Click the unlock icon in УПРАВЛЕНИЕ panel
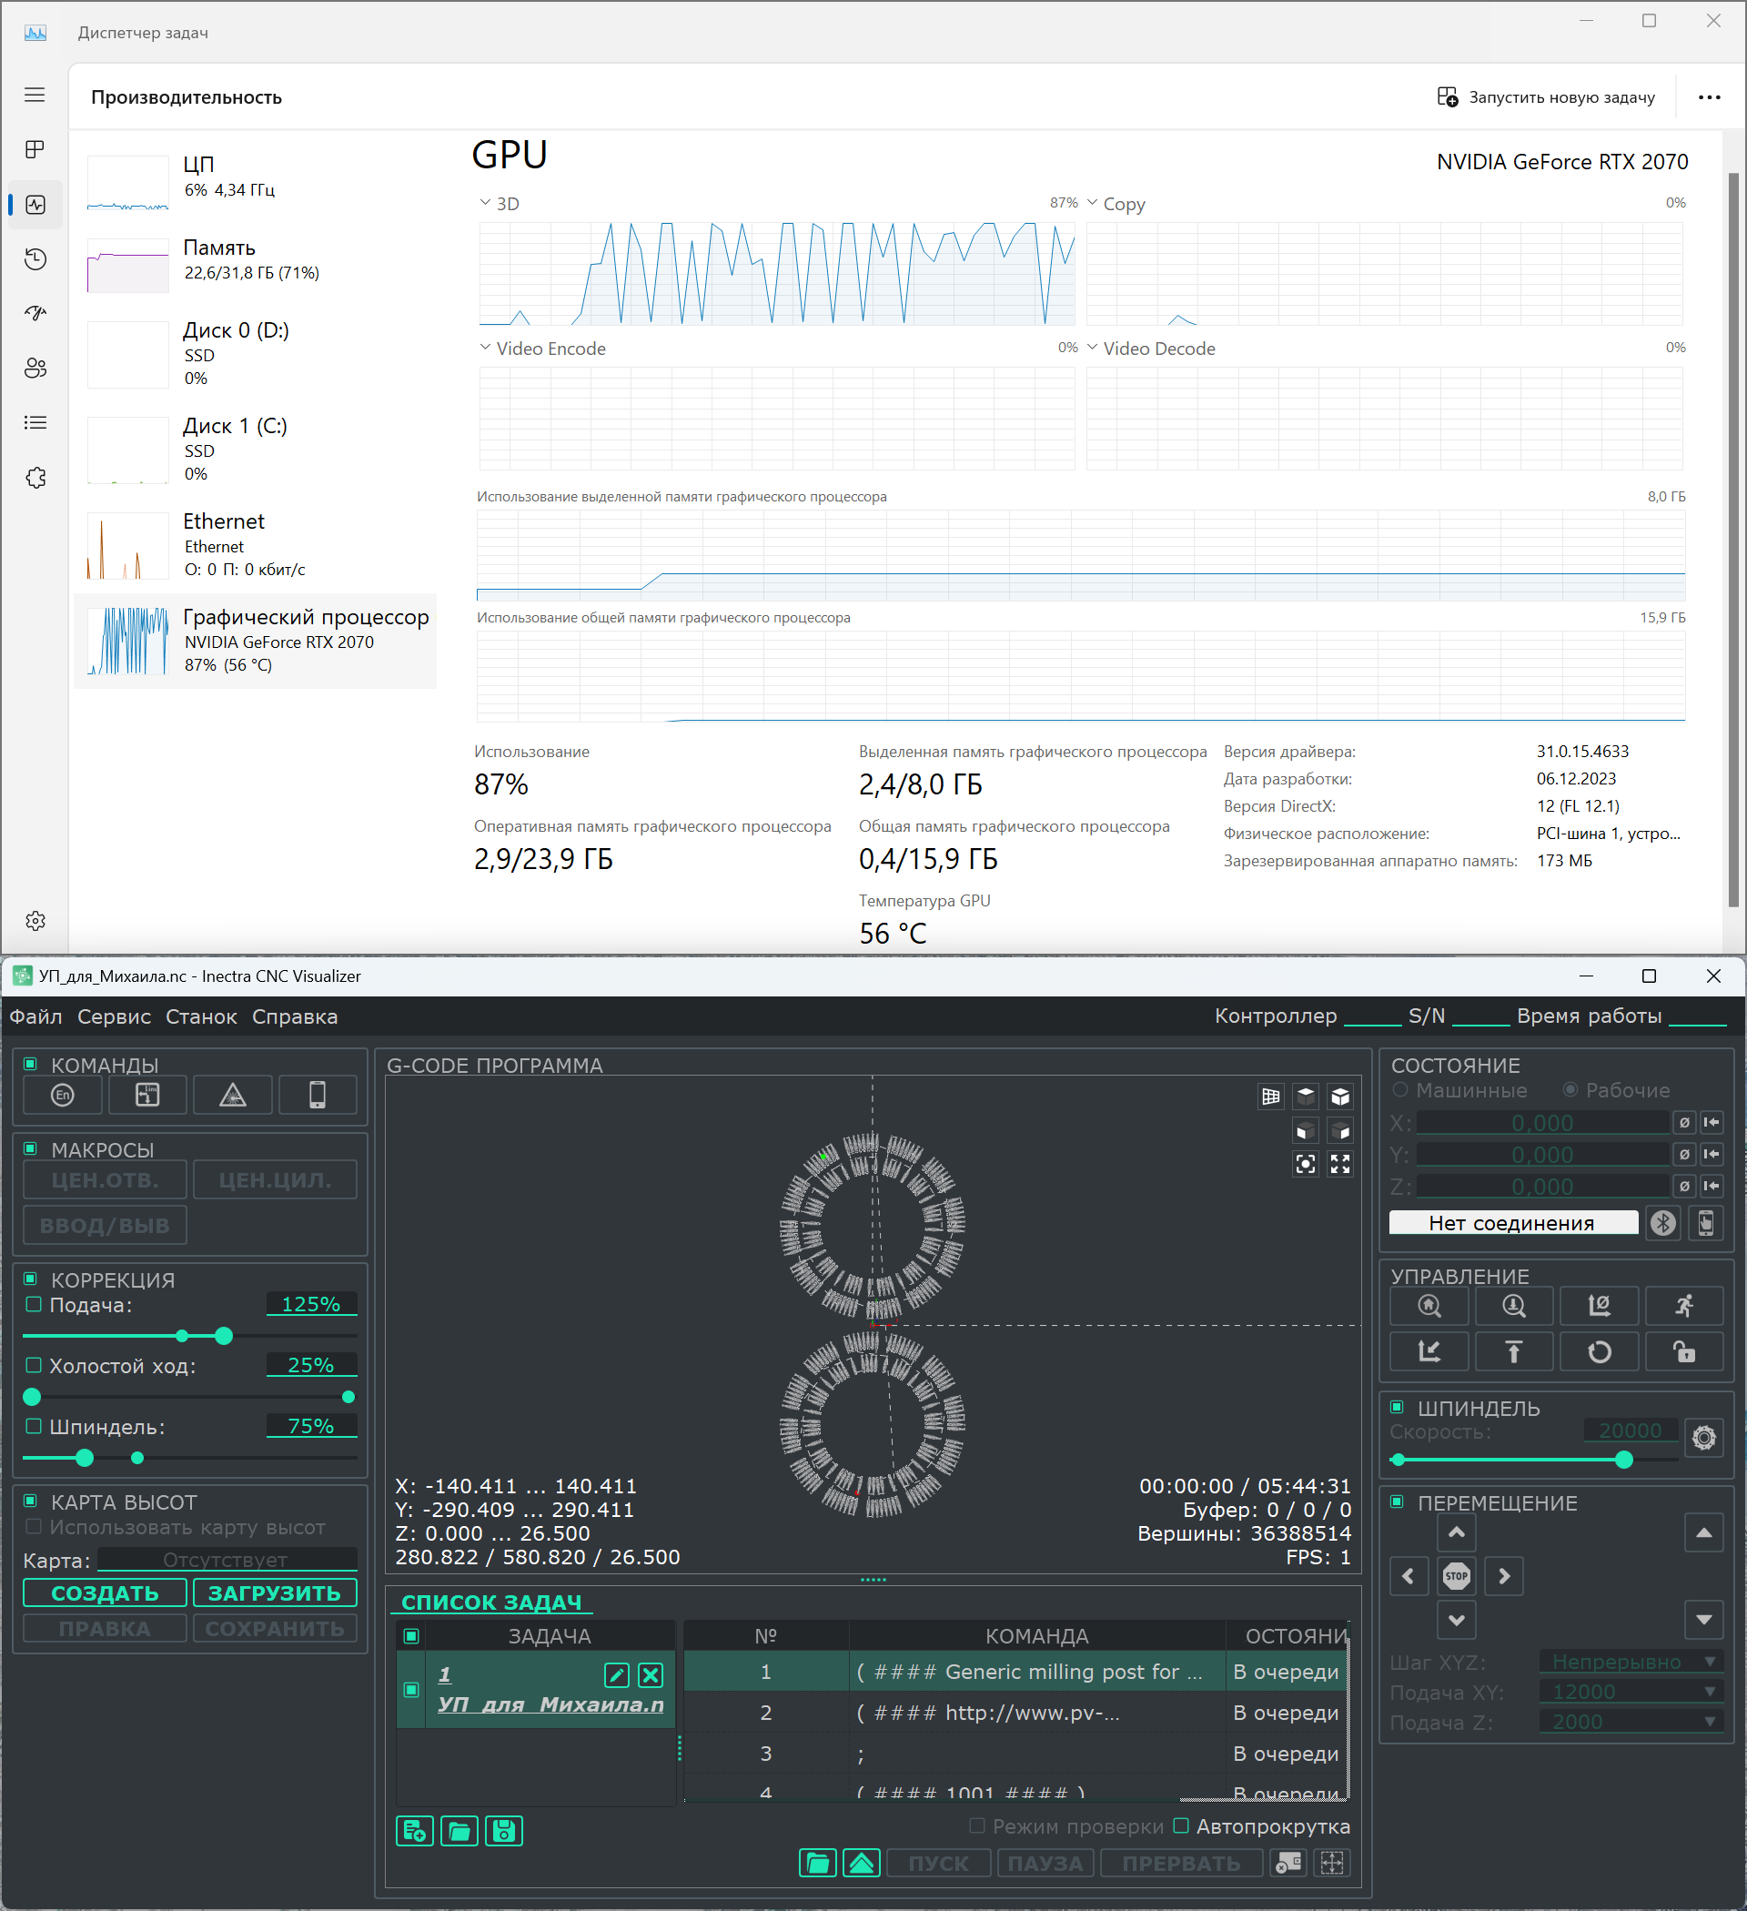This screenshot has width=1747, height=1911. pyautogui.click(x=1683, y=1351)
